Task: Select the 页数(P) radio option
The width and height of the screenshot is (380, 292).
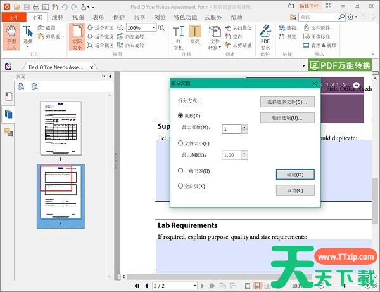Action: click(181, 116)
